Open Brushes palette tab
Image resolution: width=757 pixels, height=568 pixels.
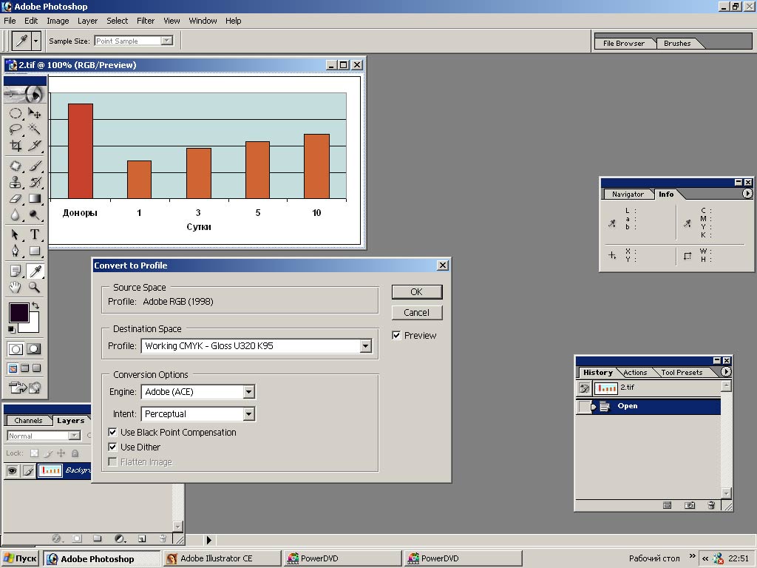point(677,44)
